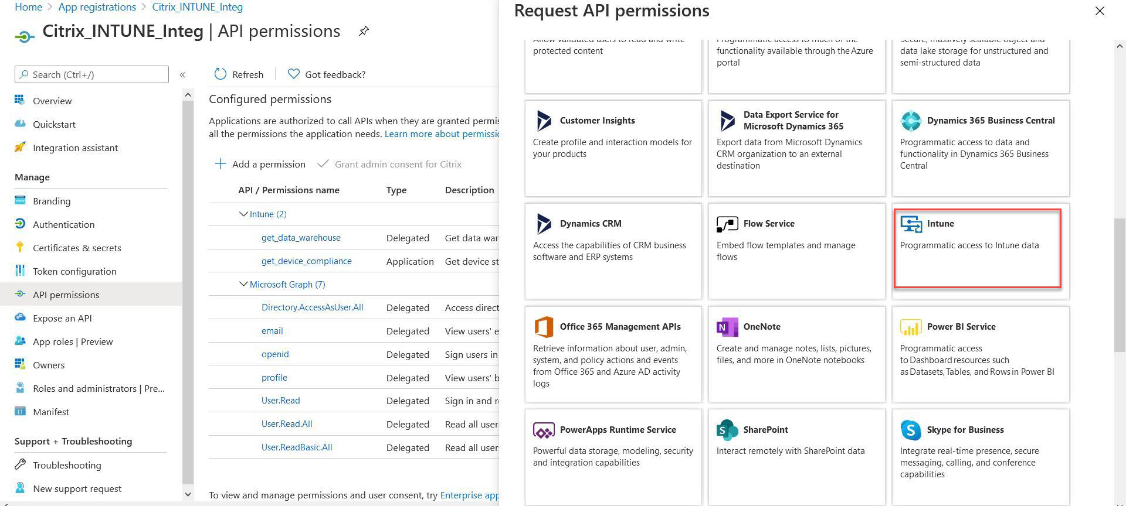Click the Overview sidebar icon
Screen dimensions: 1126x506
pyautogui.click(x=20, y=100)
